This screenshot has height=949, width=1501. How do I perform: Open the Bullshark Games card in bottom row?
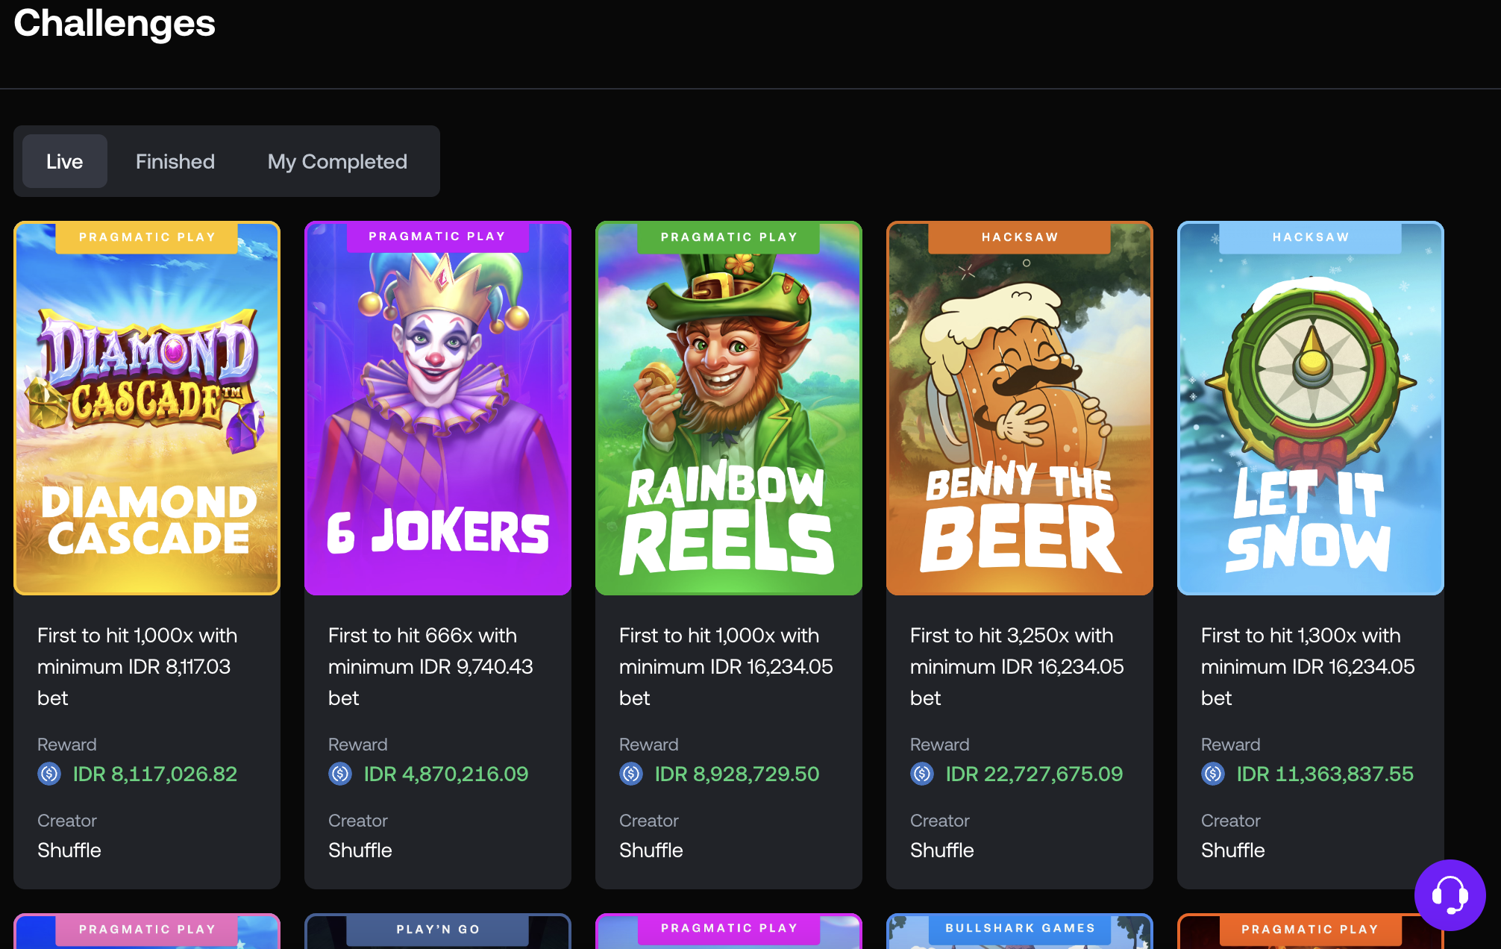[1020, 931]
